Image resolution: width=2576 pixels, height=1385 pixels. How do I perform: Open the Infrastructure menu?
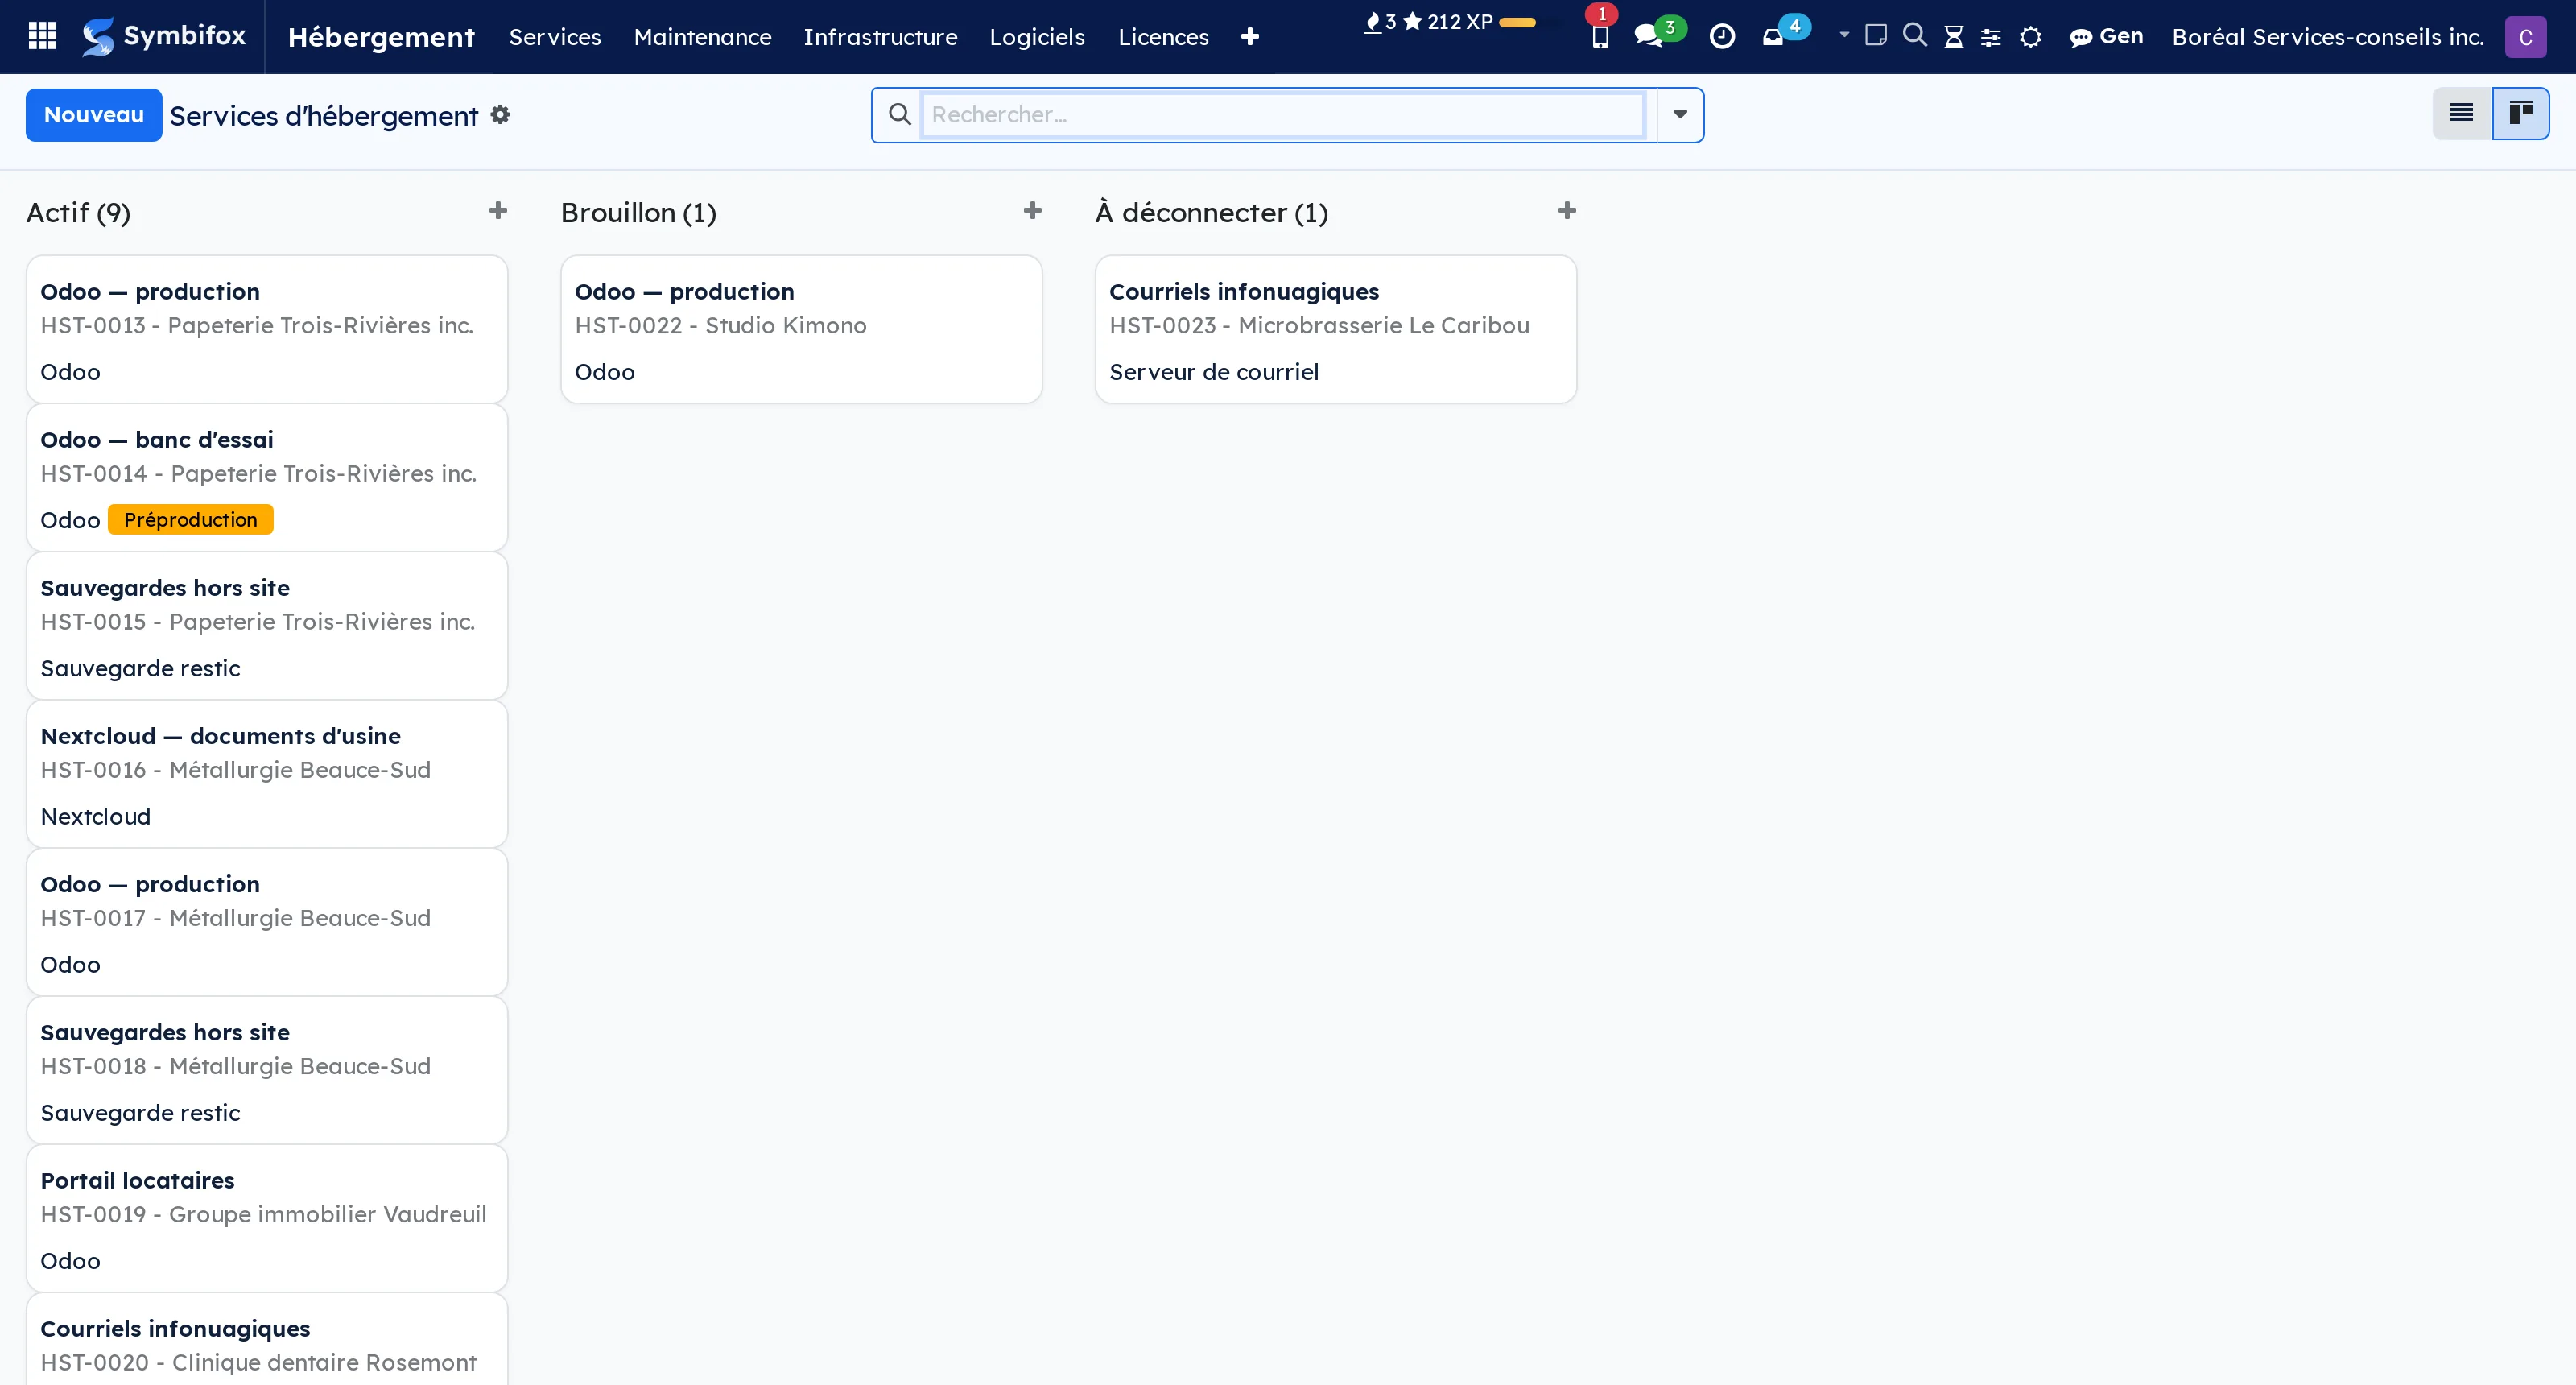pos(880,37)
